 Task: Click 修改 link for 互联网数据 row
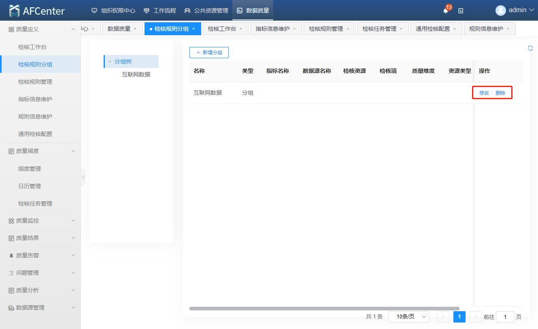pyautogui.click(x=484, y=93)
